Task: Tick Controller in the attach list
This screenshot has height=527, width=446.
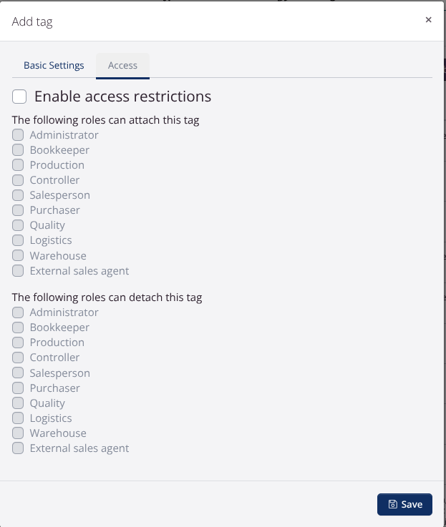Action: (18, 180)
